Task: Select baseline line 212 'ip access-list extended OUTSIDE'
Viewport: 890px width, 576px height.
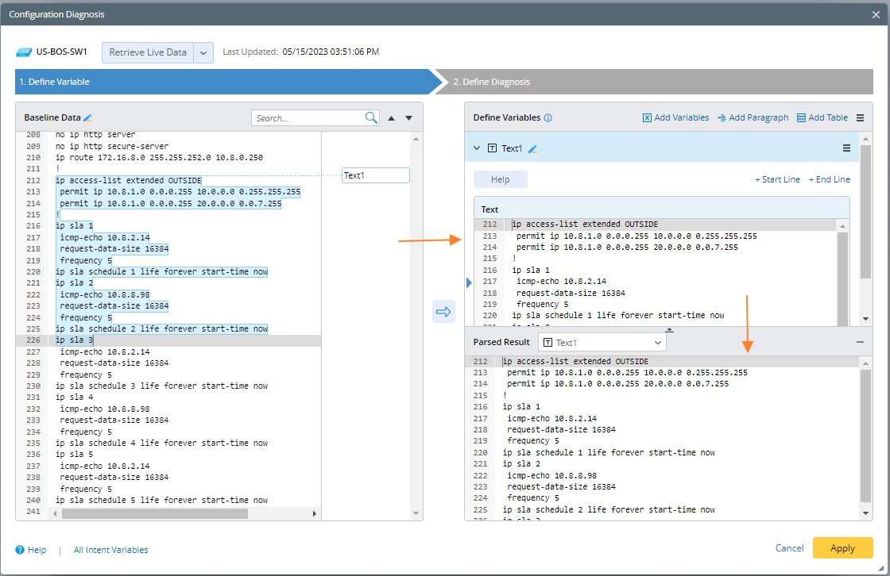Action: 128,180
